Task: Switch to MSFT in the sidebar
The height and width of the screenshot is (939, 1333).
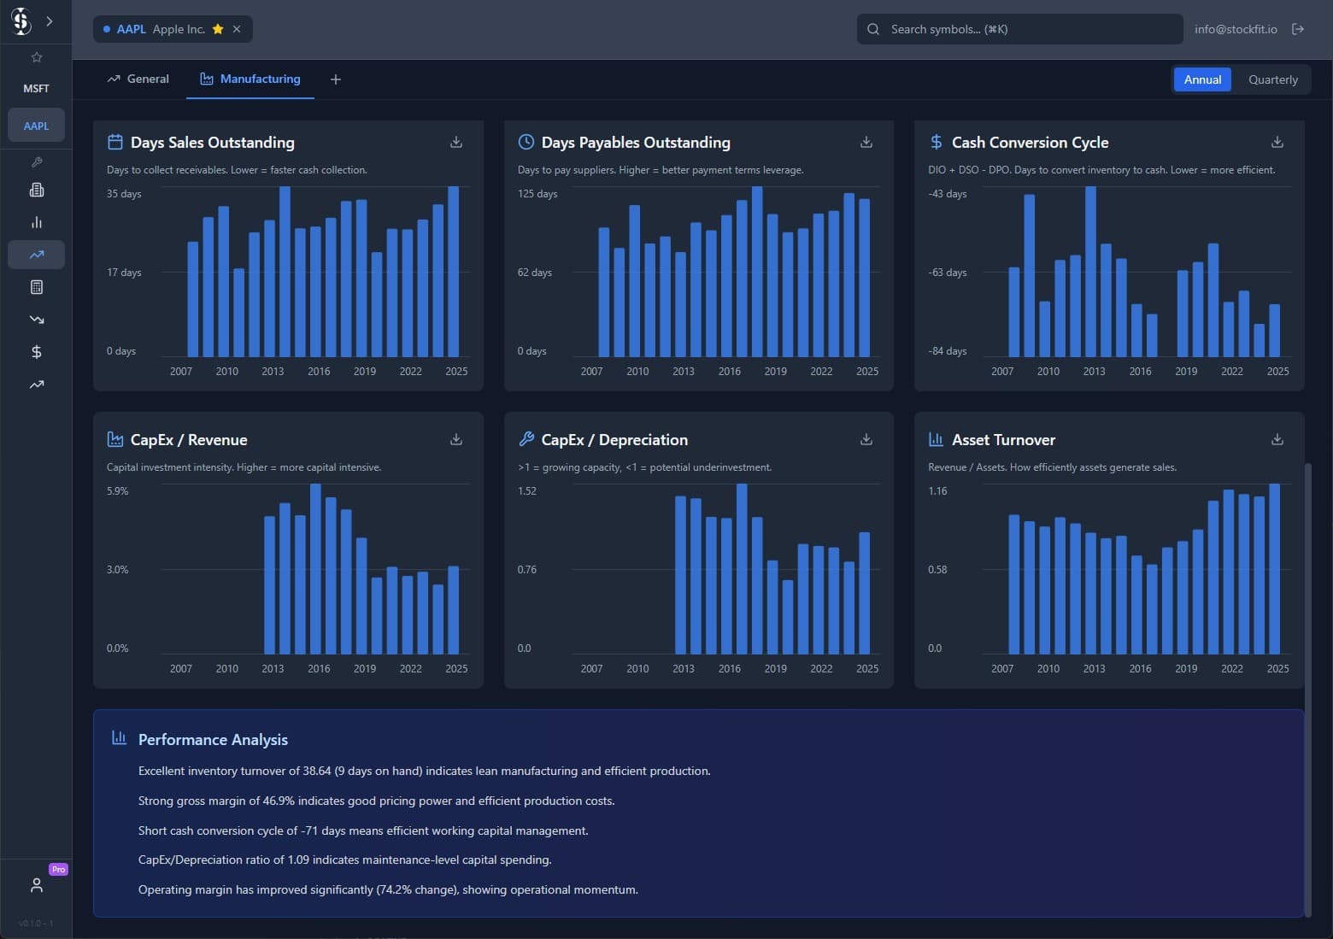Action: coord(36,89)
